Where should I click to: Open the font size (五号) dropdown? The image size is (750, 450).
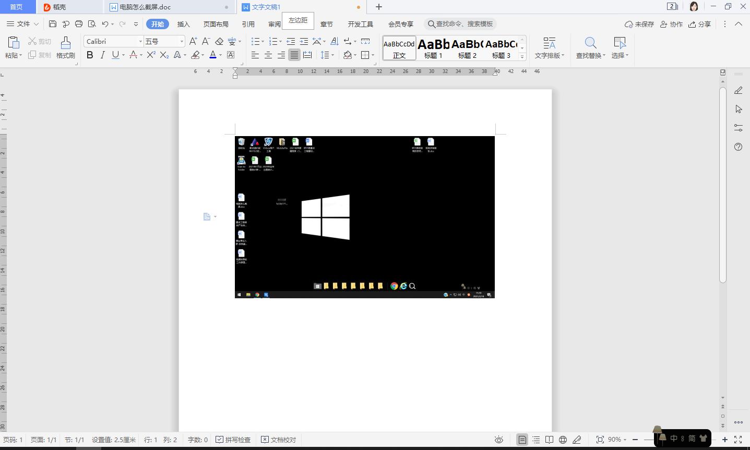tap(182, 41)
